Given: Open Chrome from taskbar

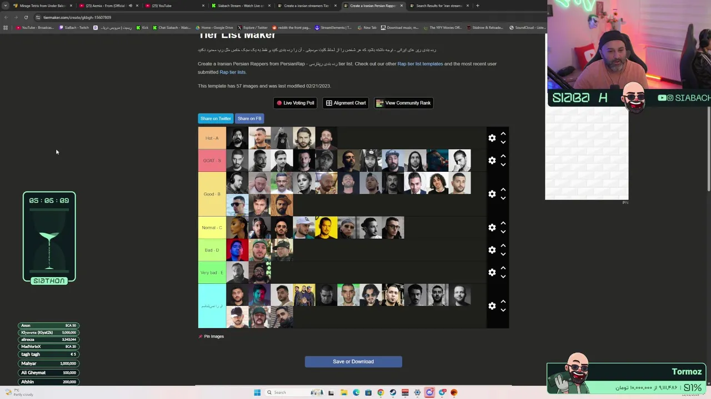Looking at the screenshot, I should coord(380,392).
